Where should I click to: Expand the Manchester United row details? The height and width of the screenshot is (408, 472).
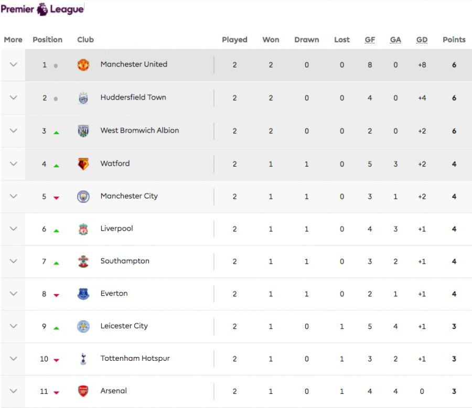[14, 65]
